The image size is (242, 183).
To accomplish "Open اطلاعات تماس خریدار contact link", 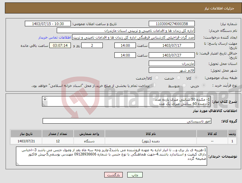I will point(55,37).
